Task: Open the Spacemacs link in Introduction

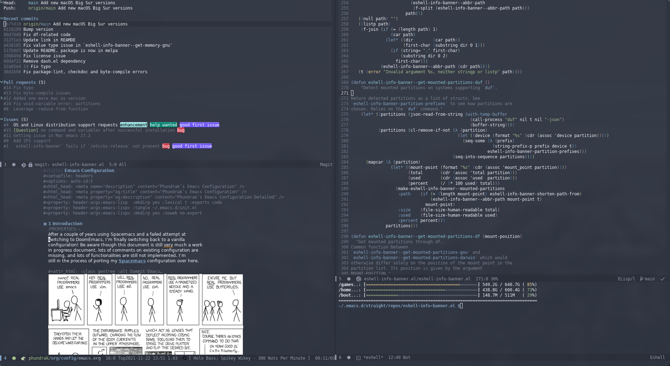Action: tap(132, 261)
